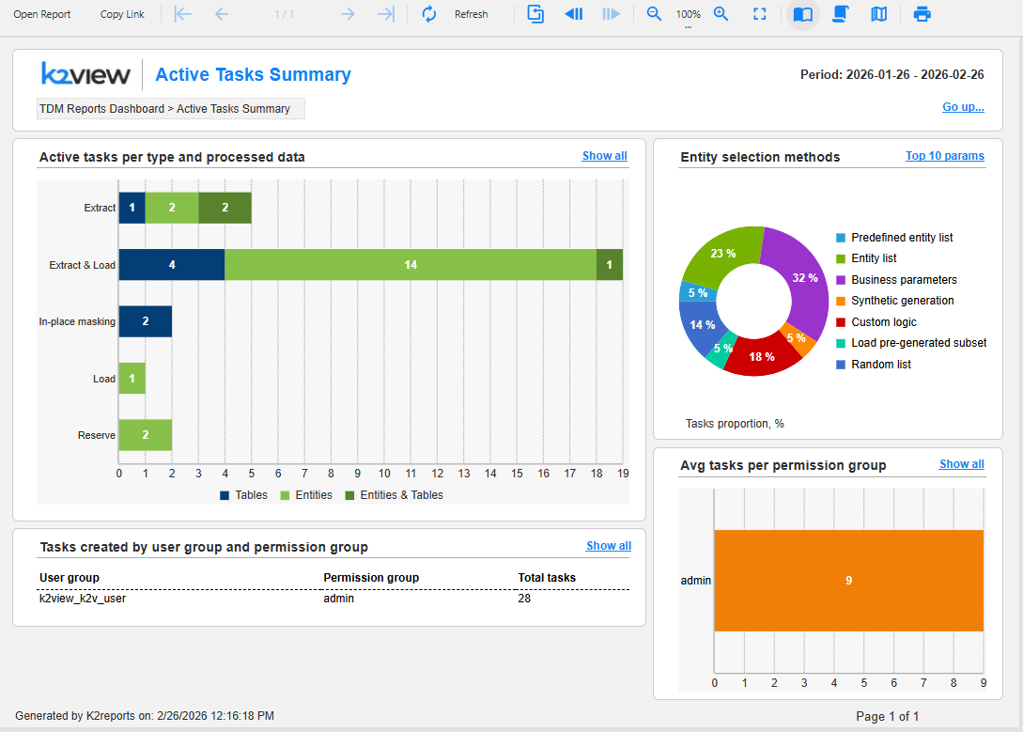
Task: Click Copy Link in the toolbar
Action: pyautogui.click(x=122, y=14)
